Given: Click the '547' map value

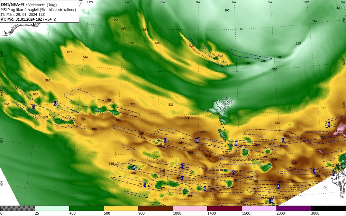Looking at the screenshot, I should 70,52.
